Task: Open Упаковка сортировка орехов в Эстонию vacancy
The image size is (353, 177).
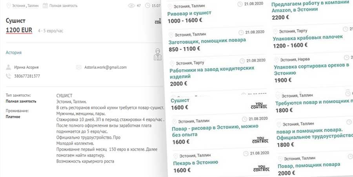Action: [311, 69]
